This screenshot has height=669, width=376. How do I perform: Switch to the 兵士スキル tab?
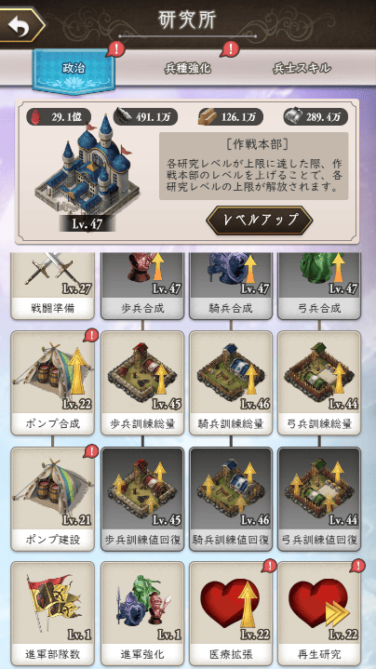[x=302, y=68]
